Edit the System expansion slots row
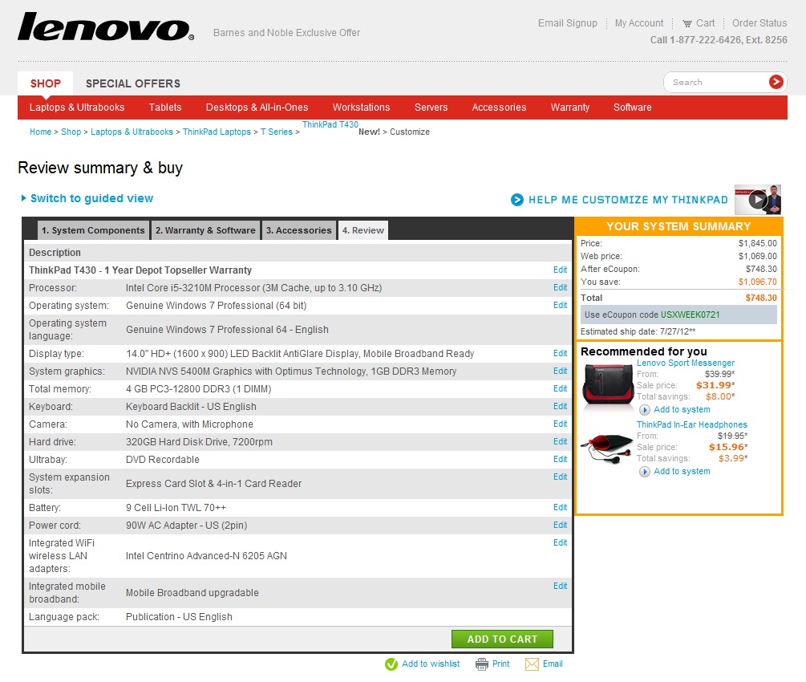The width and height of the screenshot is (806, 682). click(x=561, y=477)
